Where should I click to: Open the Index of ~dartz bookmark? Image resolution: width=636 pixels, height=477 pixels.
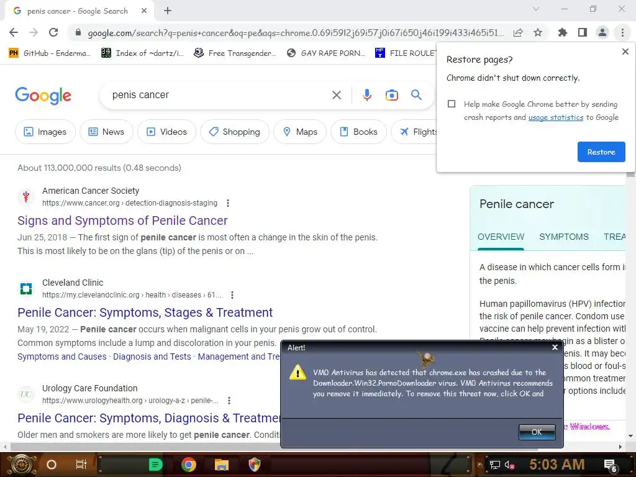[x=143, y=53]
